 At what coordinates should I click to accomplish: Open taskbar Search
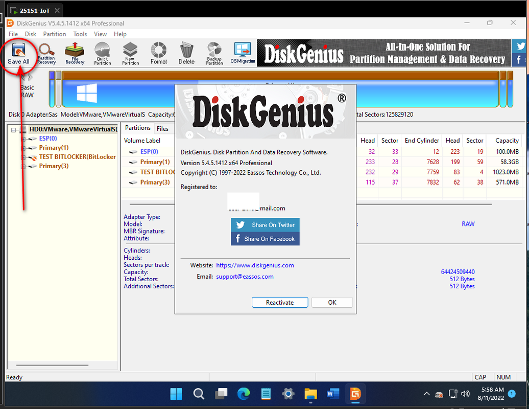198,394
